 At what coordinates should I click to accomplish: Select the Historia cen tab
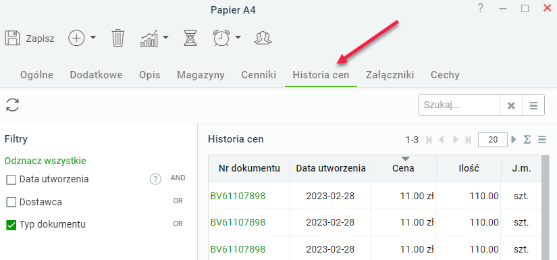[321, 76]
